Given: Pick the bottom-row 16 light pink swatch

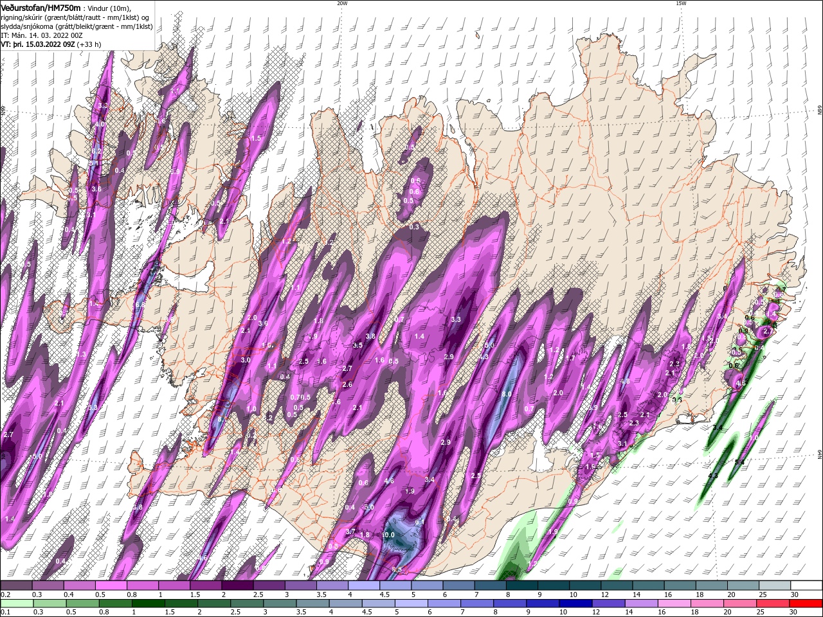Looking at the screenshot, I should 673,604.
